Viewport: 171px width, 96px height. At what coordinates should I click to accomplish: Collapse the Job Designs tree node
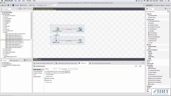point(2,14)
